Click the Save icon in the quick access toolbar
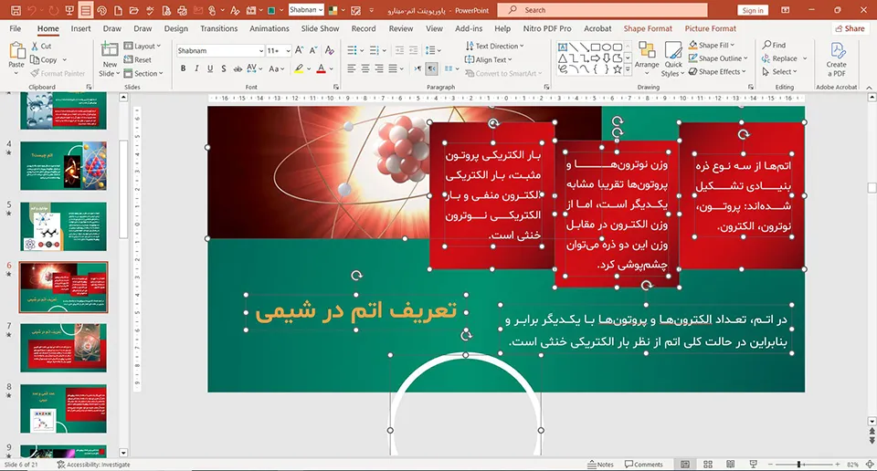 pos(16,10)
